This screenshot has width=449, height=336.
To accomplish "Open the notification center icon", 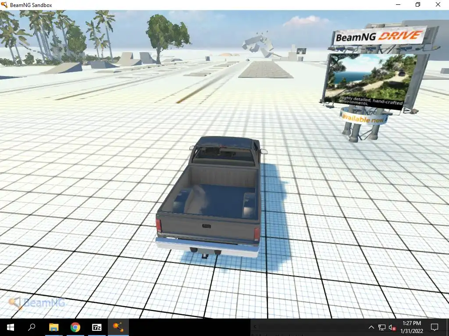I will tap(435, 327).
